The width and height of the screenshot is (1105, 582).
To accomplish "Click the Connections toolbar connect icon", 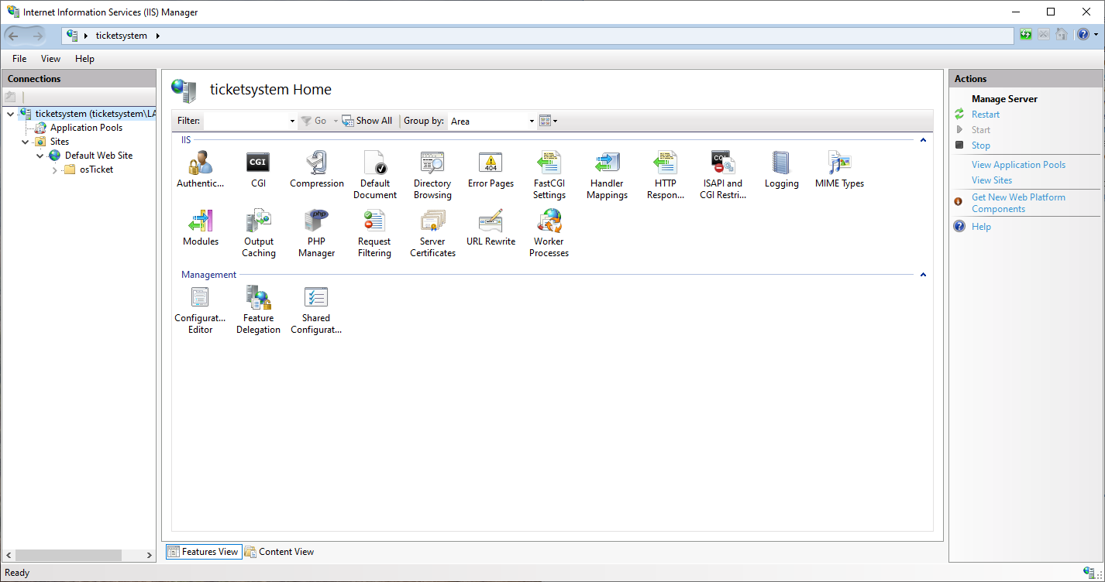I will click(x=10, y=97).
